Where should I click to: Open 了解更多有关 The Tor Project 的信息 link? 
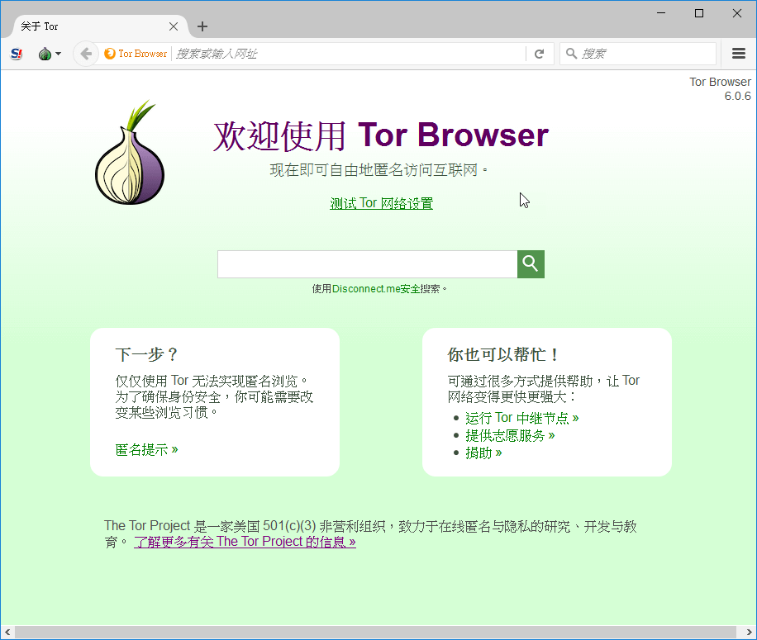[245, 542]
